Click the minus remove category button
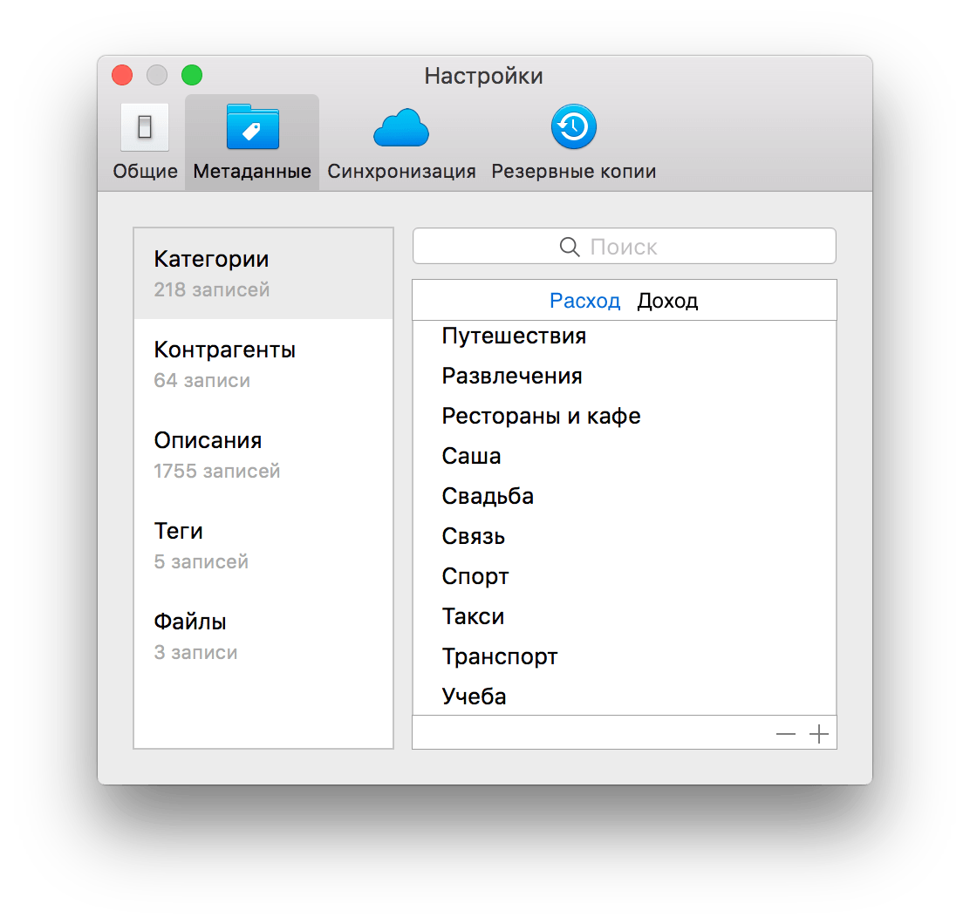 pyautogui.click(x=785, y=734)
